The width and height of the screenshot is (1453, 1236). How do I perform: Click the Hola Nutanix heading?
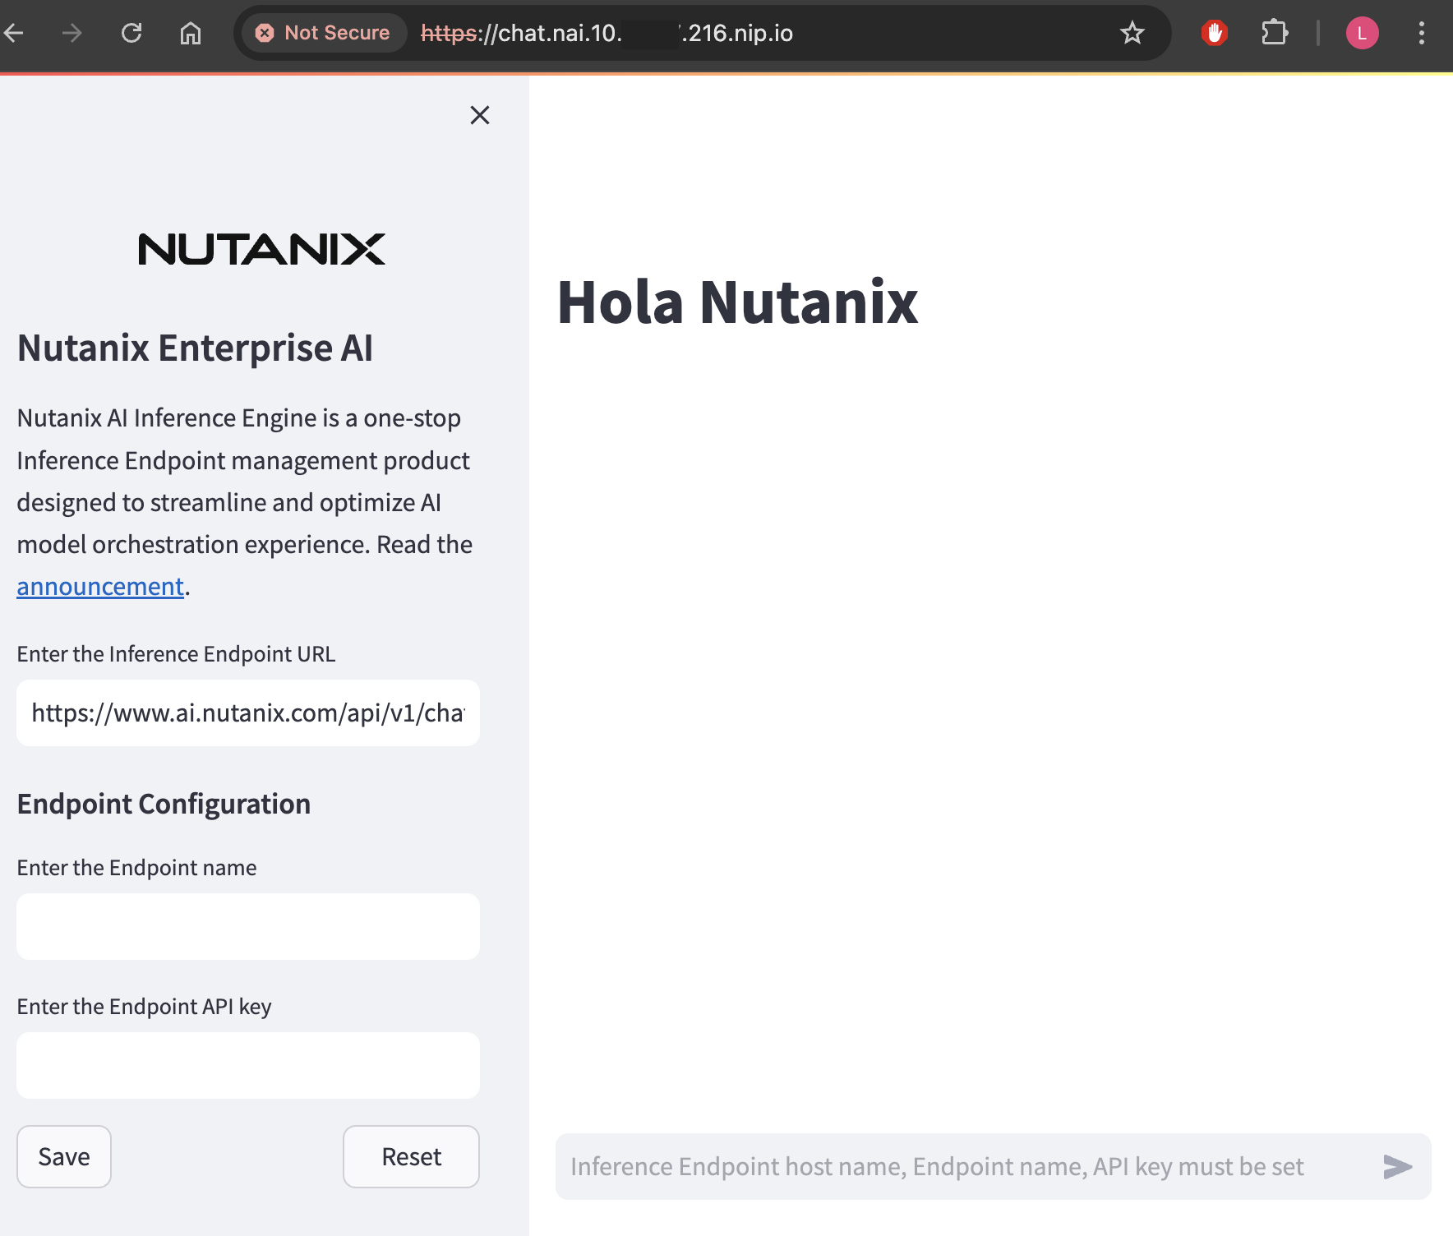pos(737,302)
